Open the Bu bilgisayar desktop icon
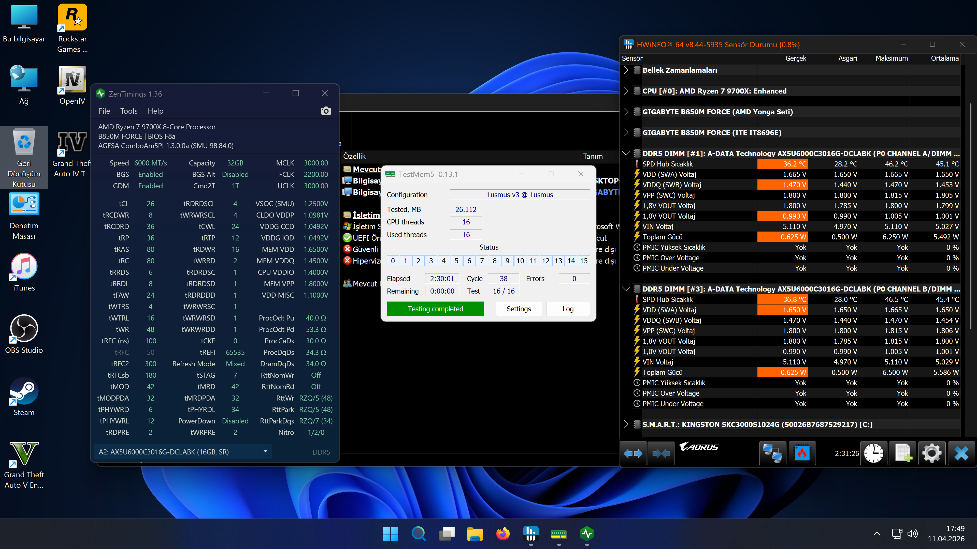 coord(24,23)
